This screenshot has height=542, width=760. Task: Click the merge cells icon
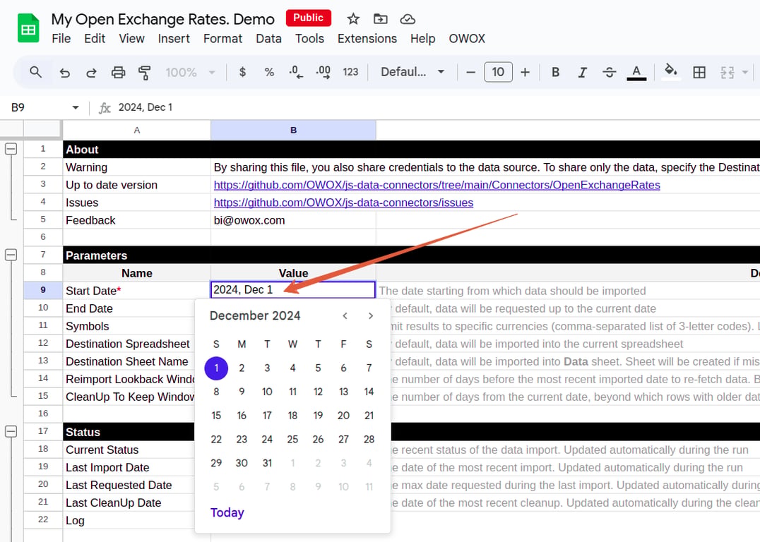click(x=727, y=73)
